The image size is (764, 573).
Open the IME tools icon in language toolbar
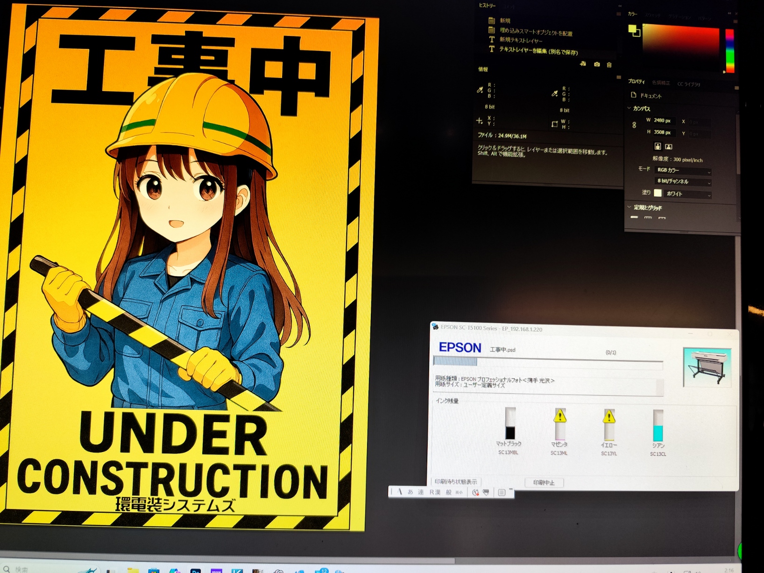coord(486,492)
